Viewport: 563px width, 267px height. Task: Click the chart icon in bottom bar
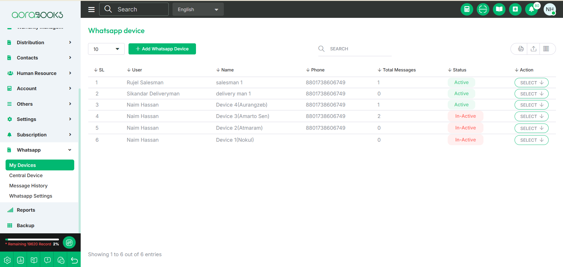click(21, 260)
